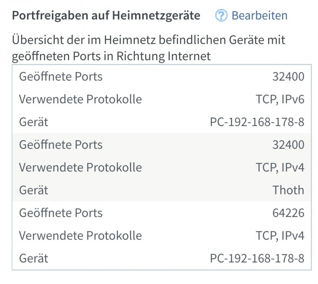Select the first PC-192-168-178-8 device name

click(257, 122)
